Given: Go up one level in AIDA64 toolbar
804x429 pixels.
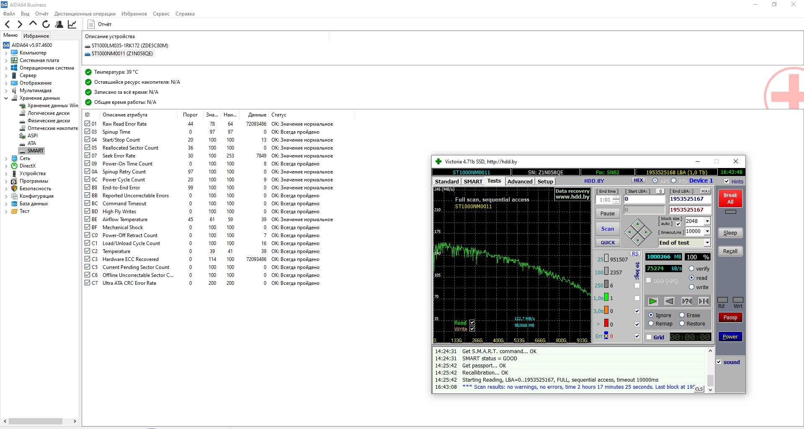Looking at the screenshot, I should tap(33, 24).
